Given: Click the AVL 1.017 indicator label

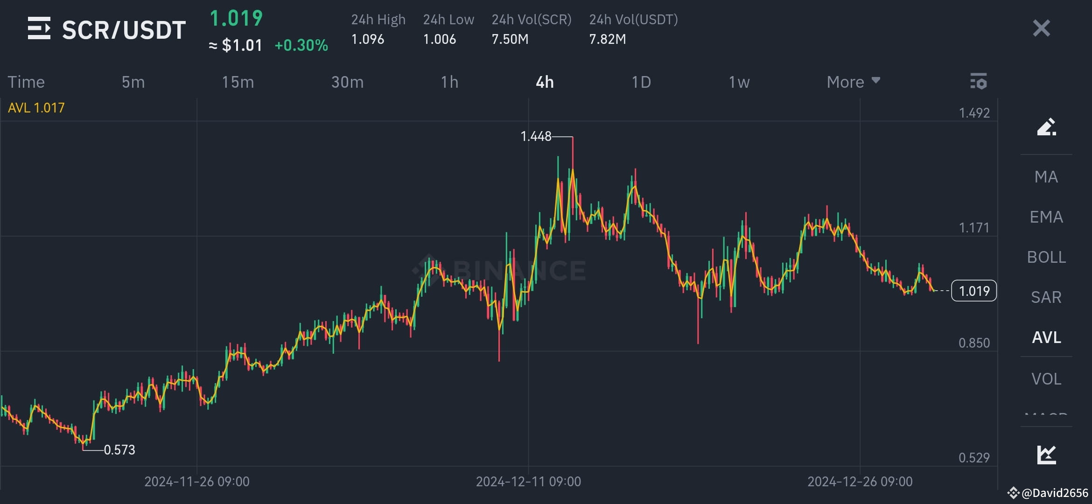Looking at the screenshot, I should (x=36, y=108).
